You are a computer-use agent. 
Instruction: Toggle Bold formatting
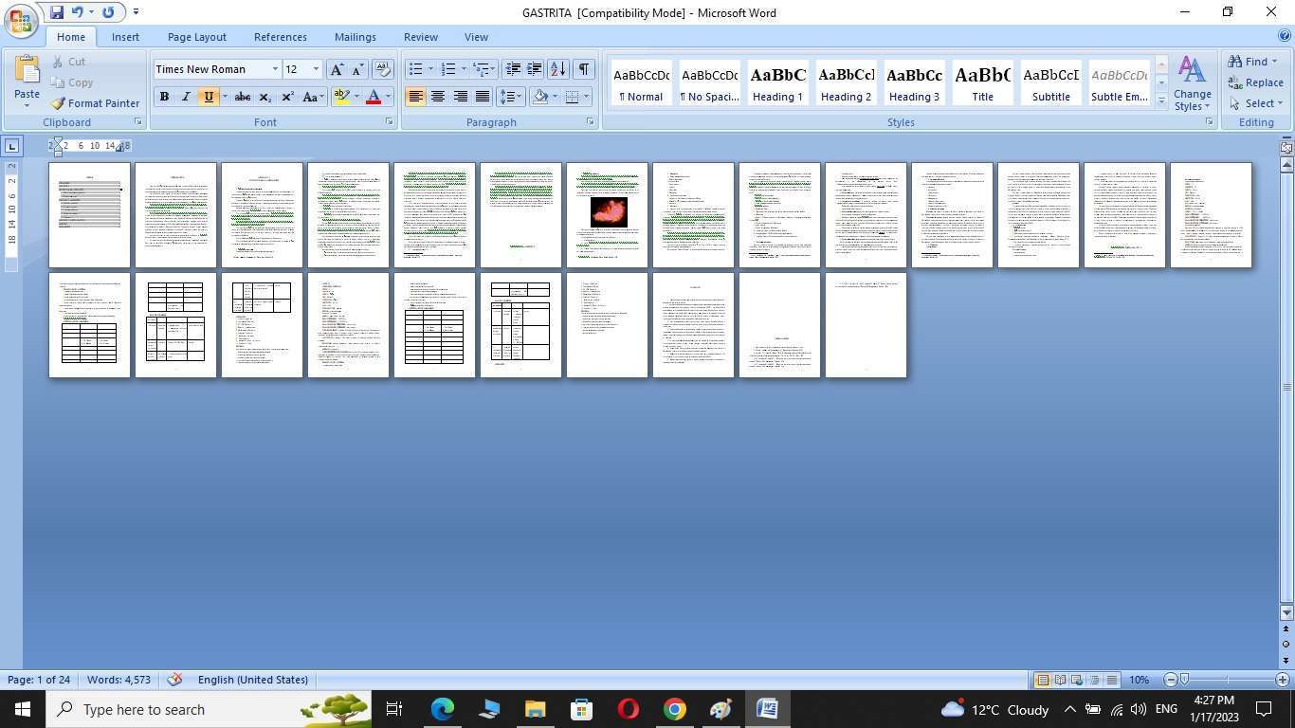pyautogui.click(x=164, y=97)
